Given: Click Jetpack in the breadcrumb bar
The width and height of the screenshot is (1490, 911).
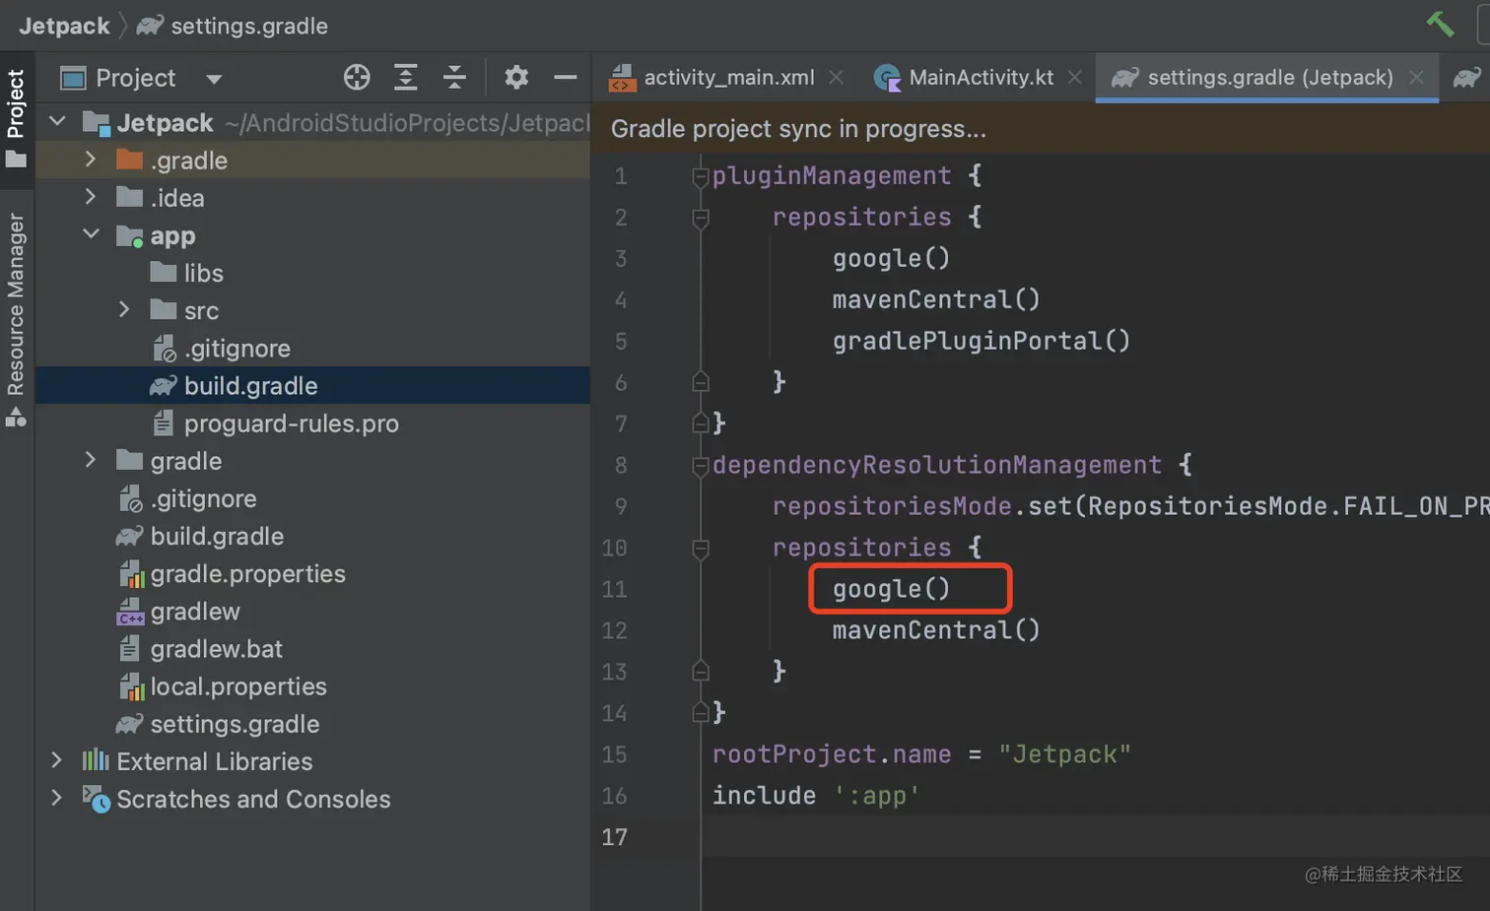Looking at the screenshot, I should click(x=64, y=26).
